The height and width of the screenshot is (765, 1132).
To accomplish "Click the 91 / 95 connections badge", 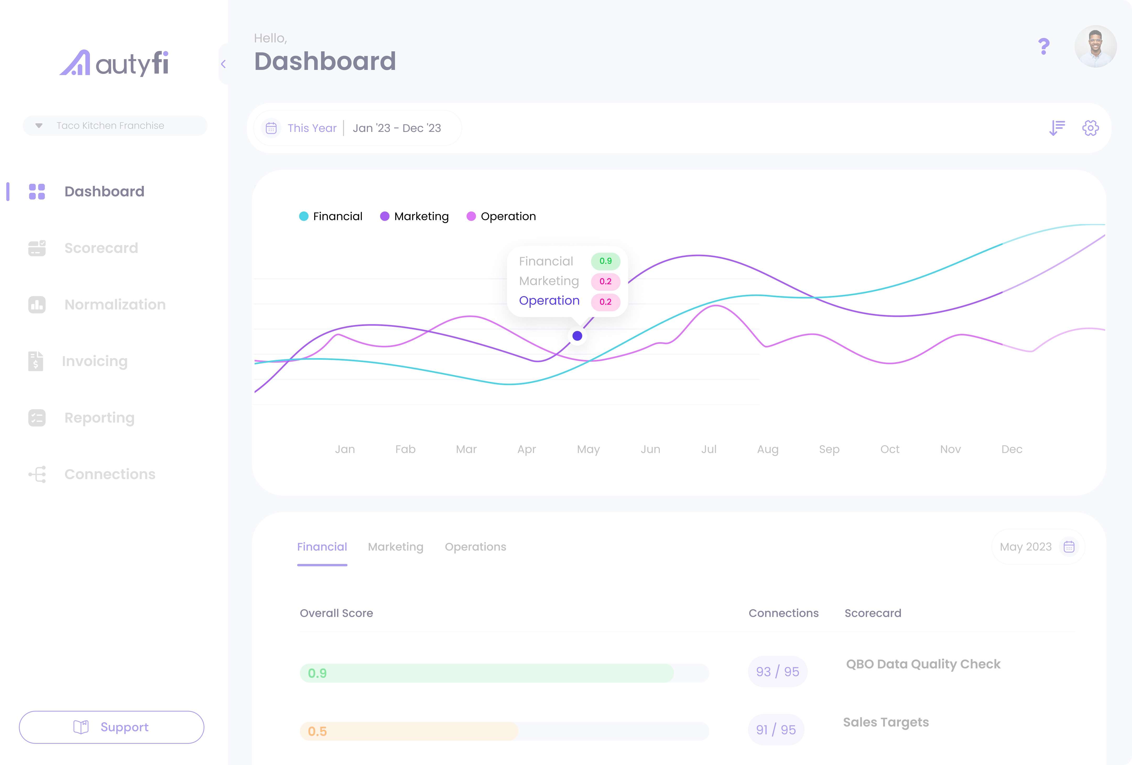I will [776, 729].
